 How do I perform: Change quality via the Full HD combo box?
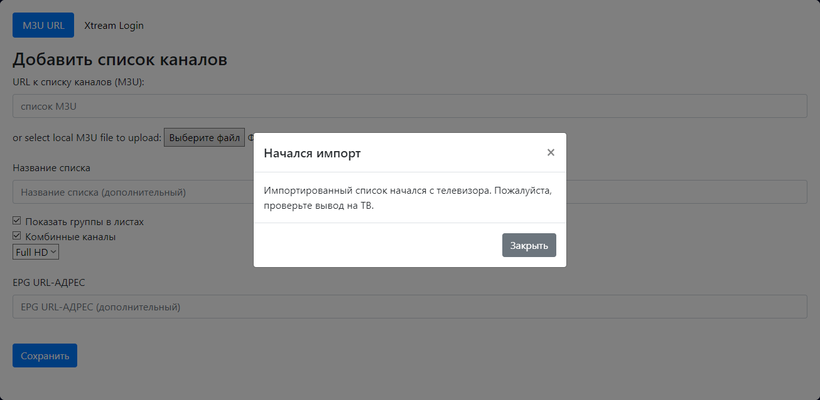35,251
